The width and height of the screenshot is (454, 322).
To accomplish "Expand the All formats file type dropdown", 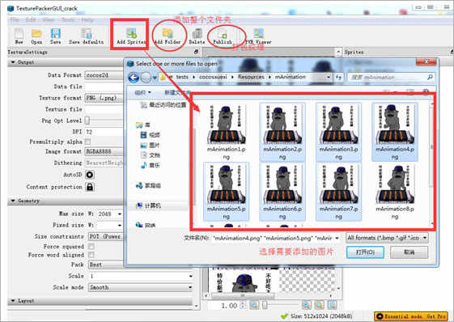I will tap(387, 238).
